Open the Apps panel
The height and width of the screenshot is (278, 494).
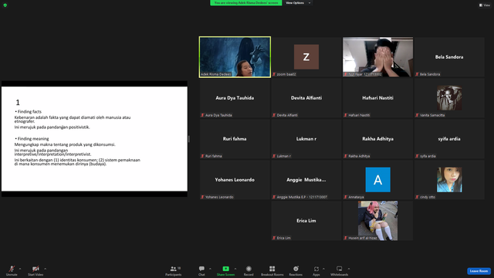coord(316,270)
